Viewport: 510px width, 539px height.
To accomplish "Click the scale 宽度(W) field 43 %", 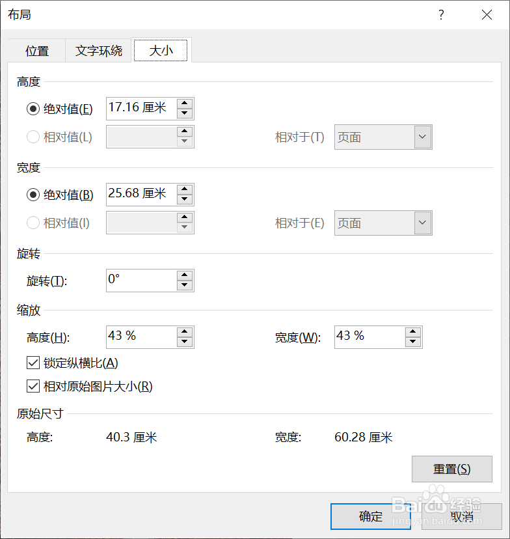I will click(x=370, y=337).
